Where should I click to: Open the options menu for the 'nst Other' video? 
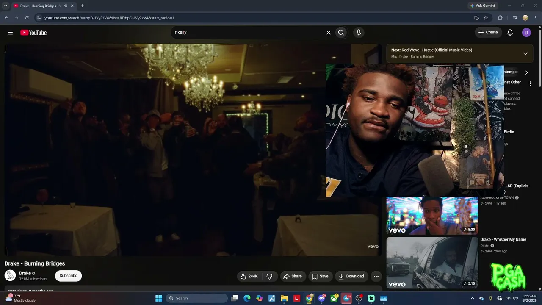pos(530,84)
